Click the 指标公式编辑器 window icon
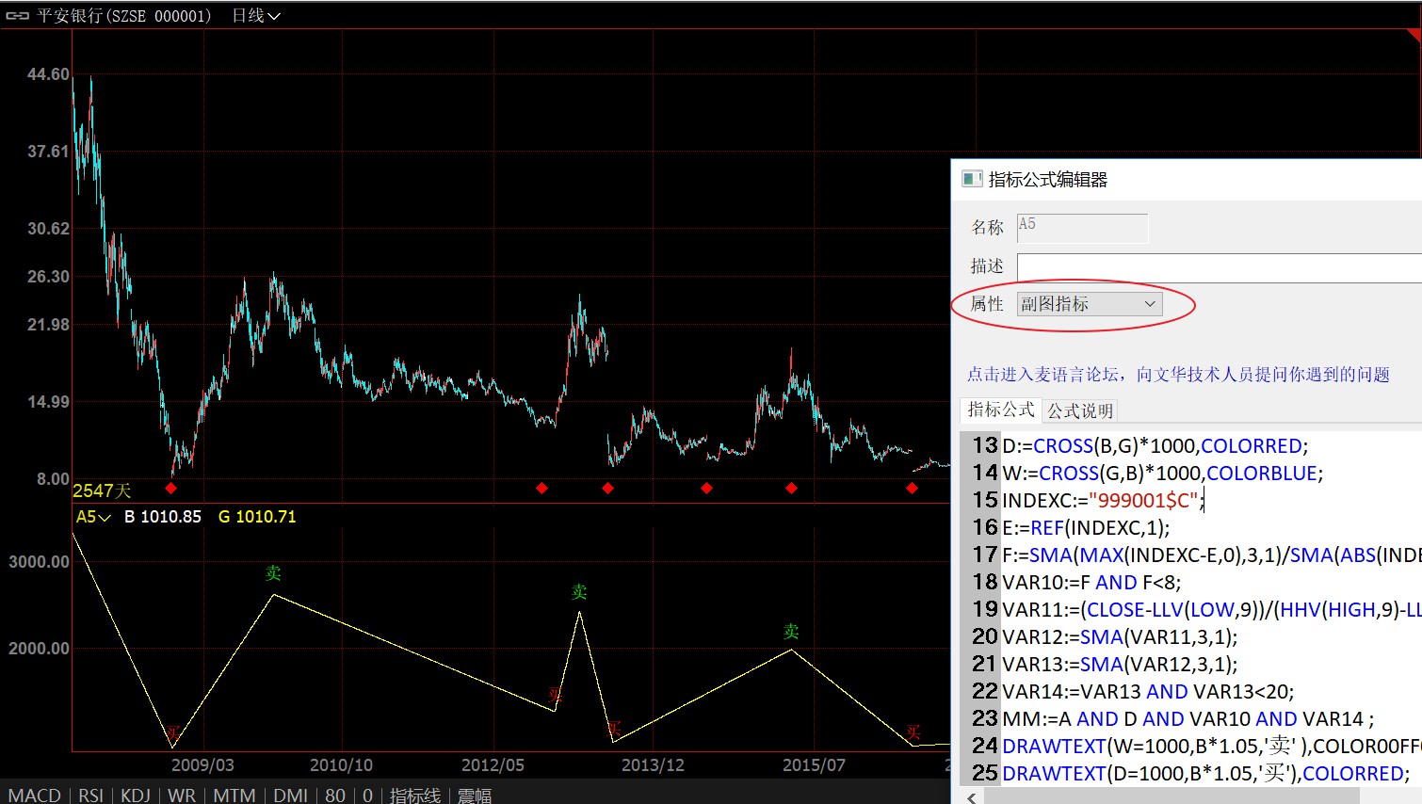1422x804 pixels. pyautogui.click(x=972, y=179)
